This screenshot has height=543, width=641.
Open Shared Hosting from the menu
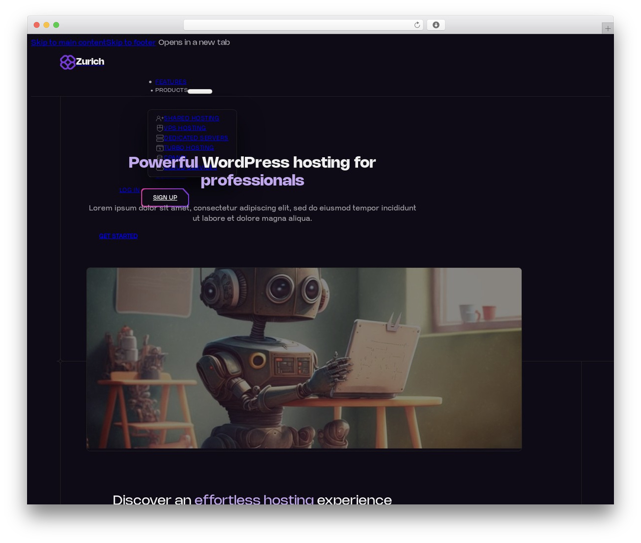[191, 118]
